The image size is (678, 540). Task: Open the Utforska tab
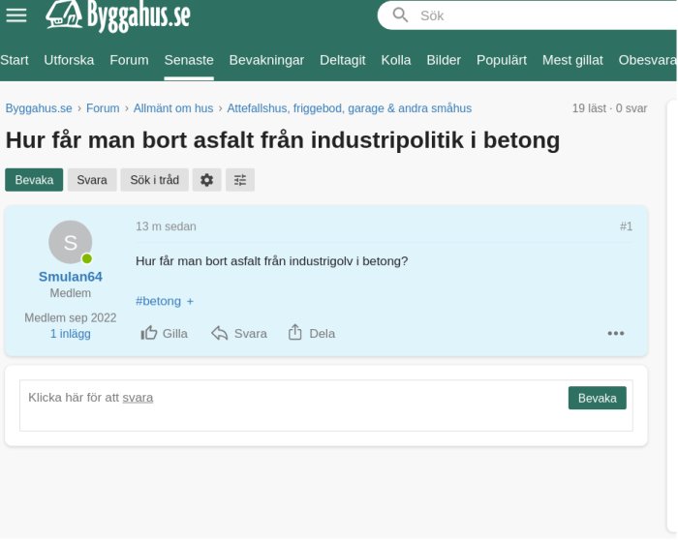pyautogui.click(x=69, y=60)
